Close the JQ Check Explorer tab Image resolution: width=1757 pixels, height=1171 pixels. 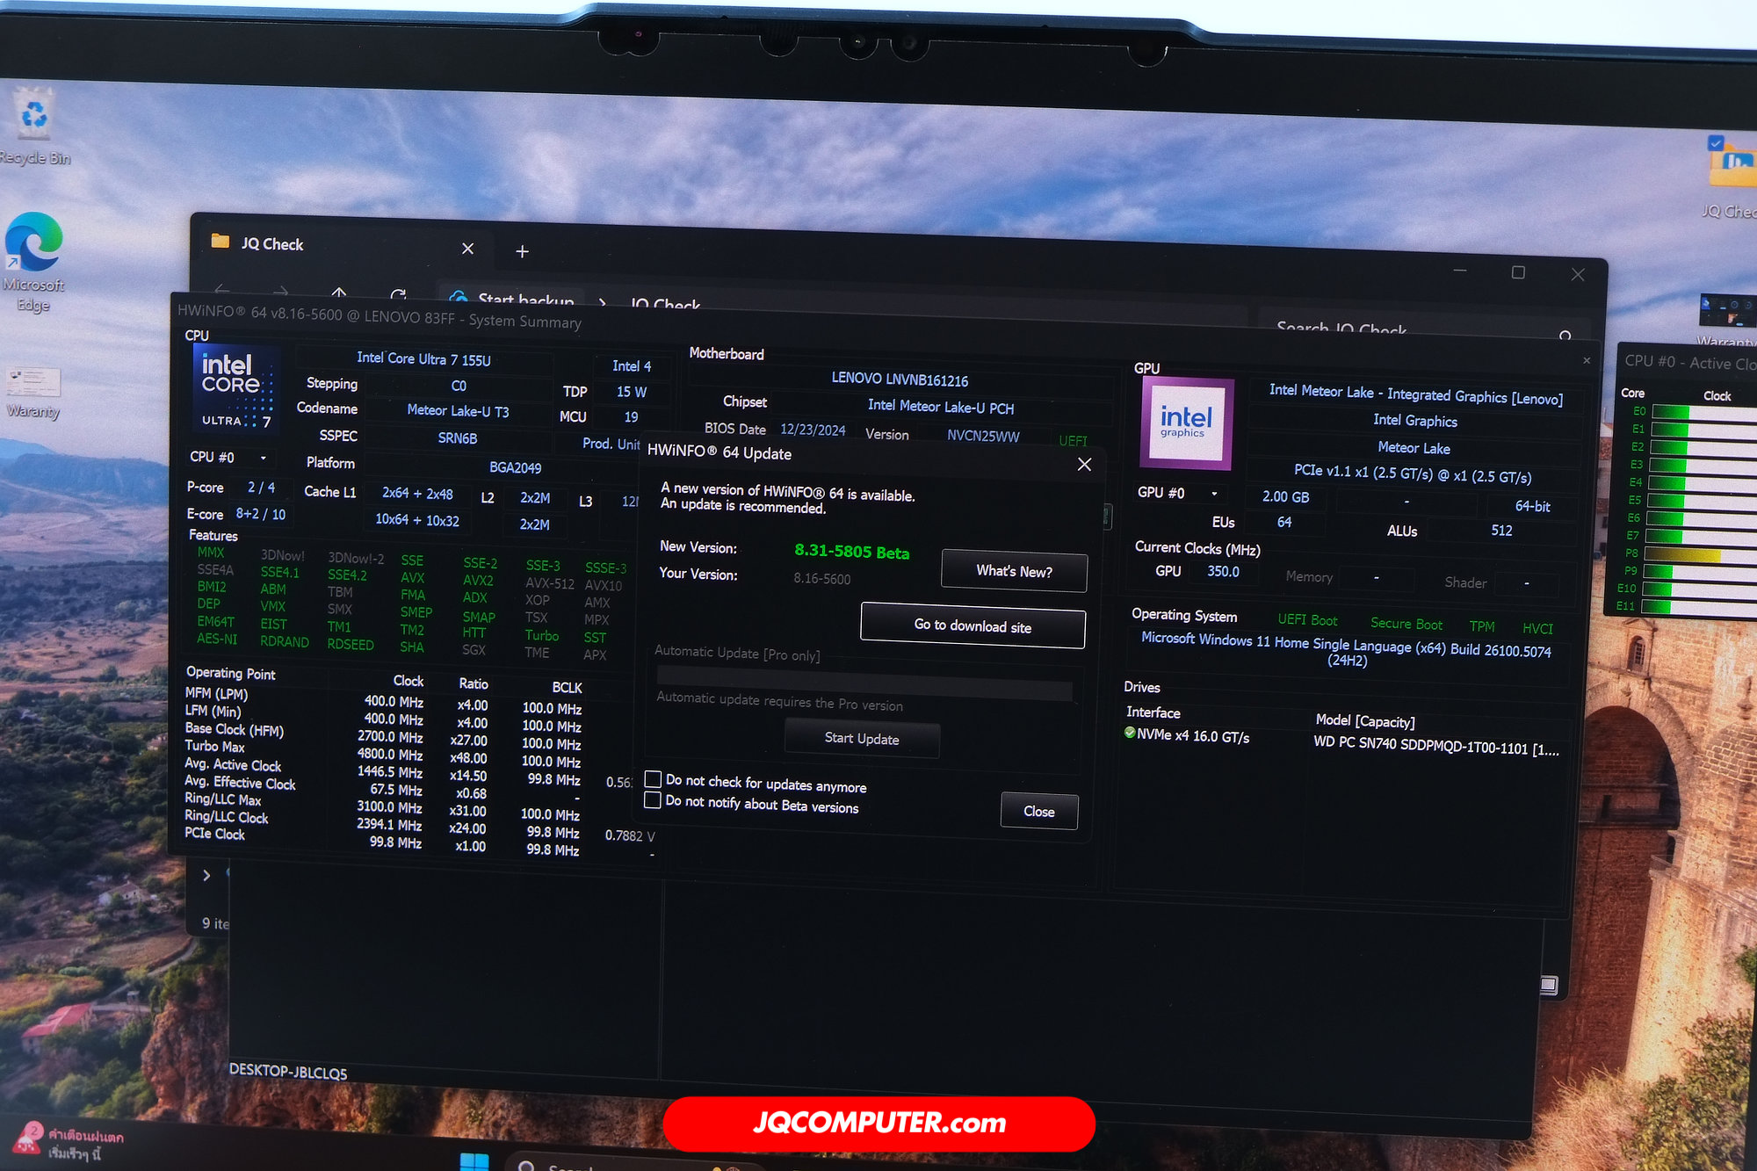coord(467,249)
